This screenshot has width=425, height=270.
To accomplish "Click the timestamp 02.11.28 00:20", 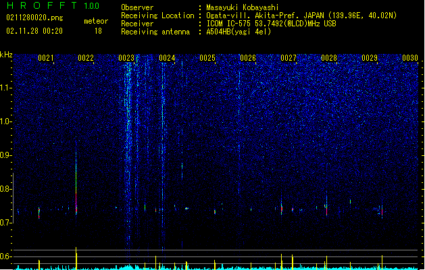I will click(x=34, y=31).
